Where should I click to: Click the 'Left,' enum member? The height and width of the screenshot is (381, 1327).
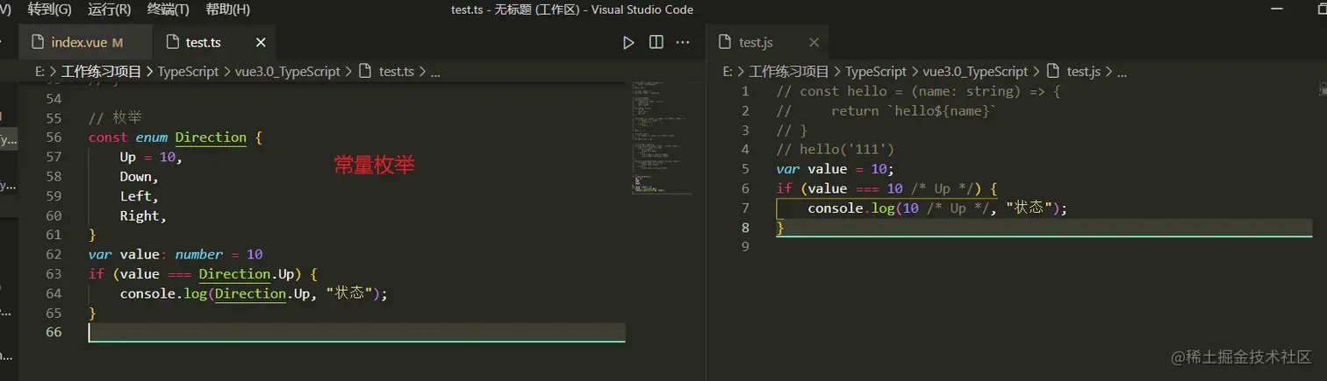pyautogui.click(x=140, y=196)
